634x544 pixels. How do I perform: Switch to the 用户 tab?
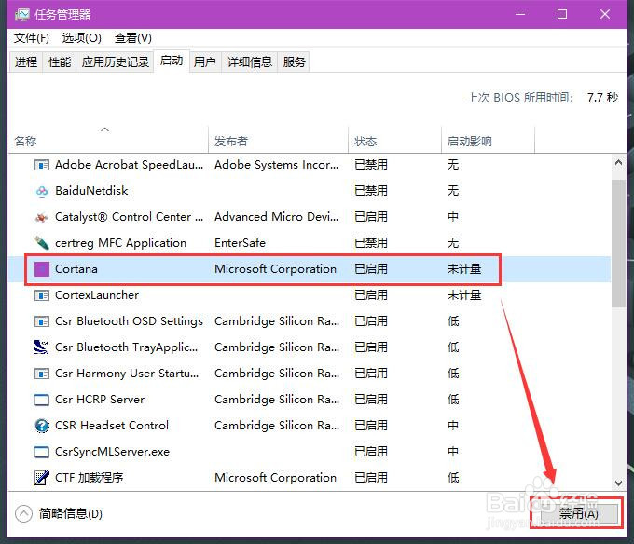tap(204, 61)
